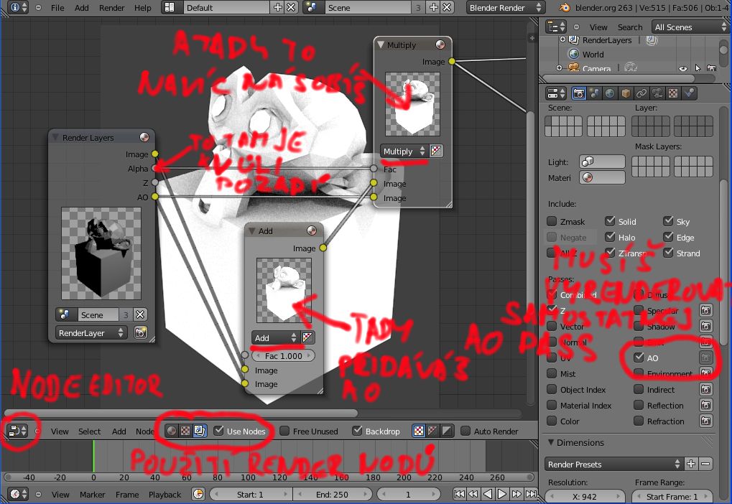Add a new screen layout next to Default
732x504 pixels.
[278, 7]
